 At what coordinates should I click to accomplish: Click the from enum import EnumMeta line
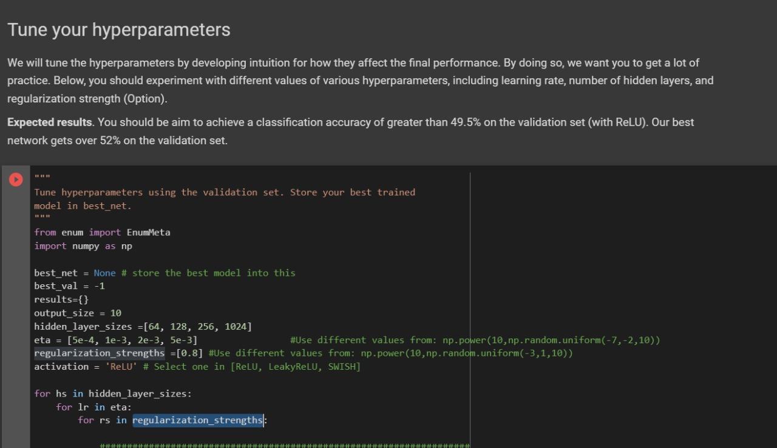pyautogui.click(x=102, y=232)
